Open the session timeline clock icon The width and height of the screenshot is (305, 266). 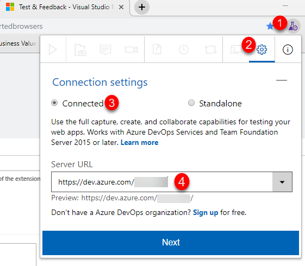[183, 50]
